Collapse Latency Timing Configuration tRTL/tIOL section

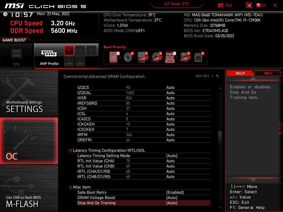pyautogui.click(x=70, y=150)
